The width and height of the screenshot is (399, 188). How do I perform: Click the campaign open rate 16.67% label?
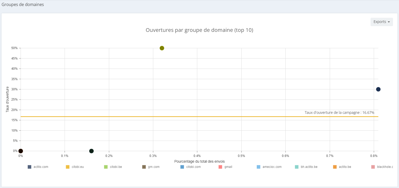click(x=340, y=113)
